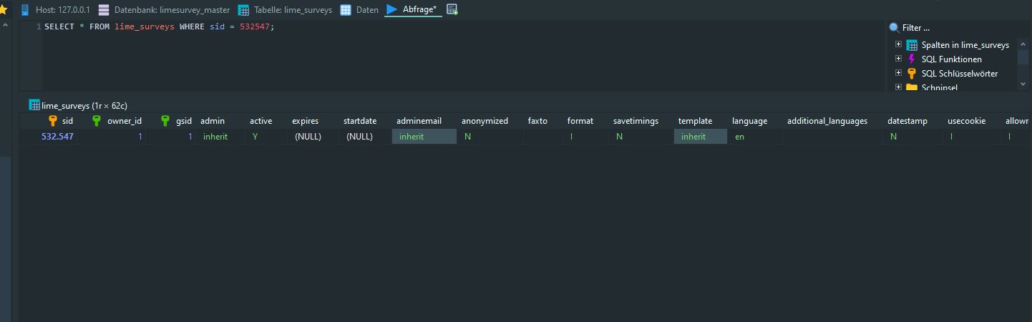The width and height of the screenshot is (1032, 322).
Task: Open the Datenbank: limesurvey_master tab
Action: pos(165,10)
